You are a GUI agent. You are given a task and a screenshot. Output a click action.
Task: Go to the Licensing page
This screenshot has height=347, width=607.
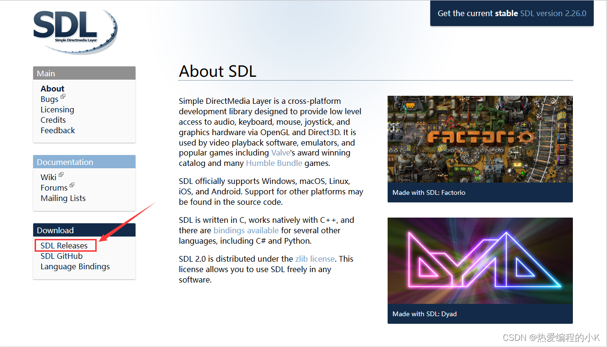tap(57, 110)
